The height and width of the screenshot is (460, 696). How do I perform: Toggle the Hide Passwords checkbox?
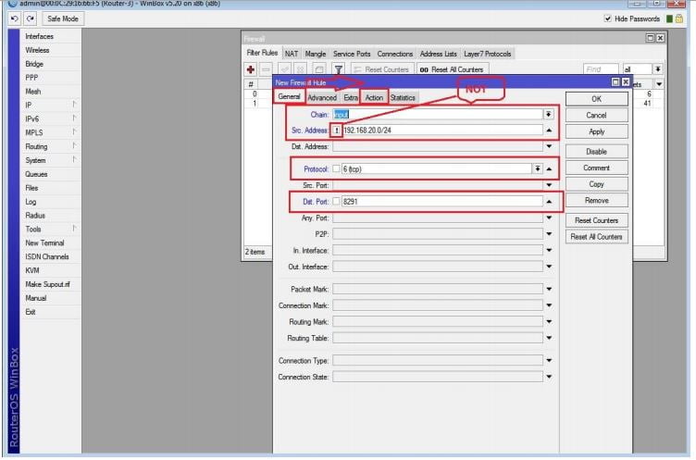[x=607, y=19]
